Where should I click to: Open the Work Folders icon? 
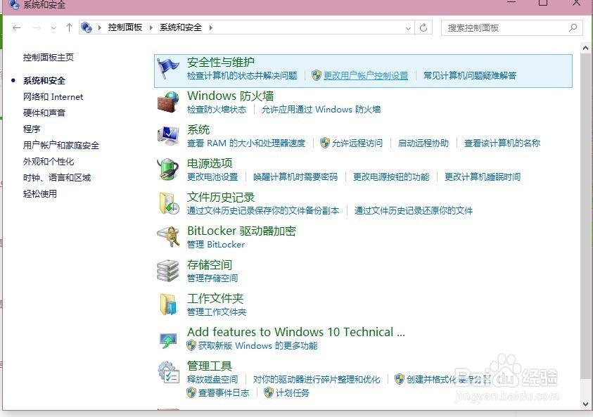tap(168, 304)
